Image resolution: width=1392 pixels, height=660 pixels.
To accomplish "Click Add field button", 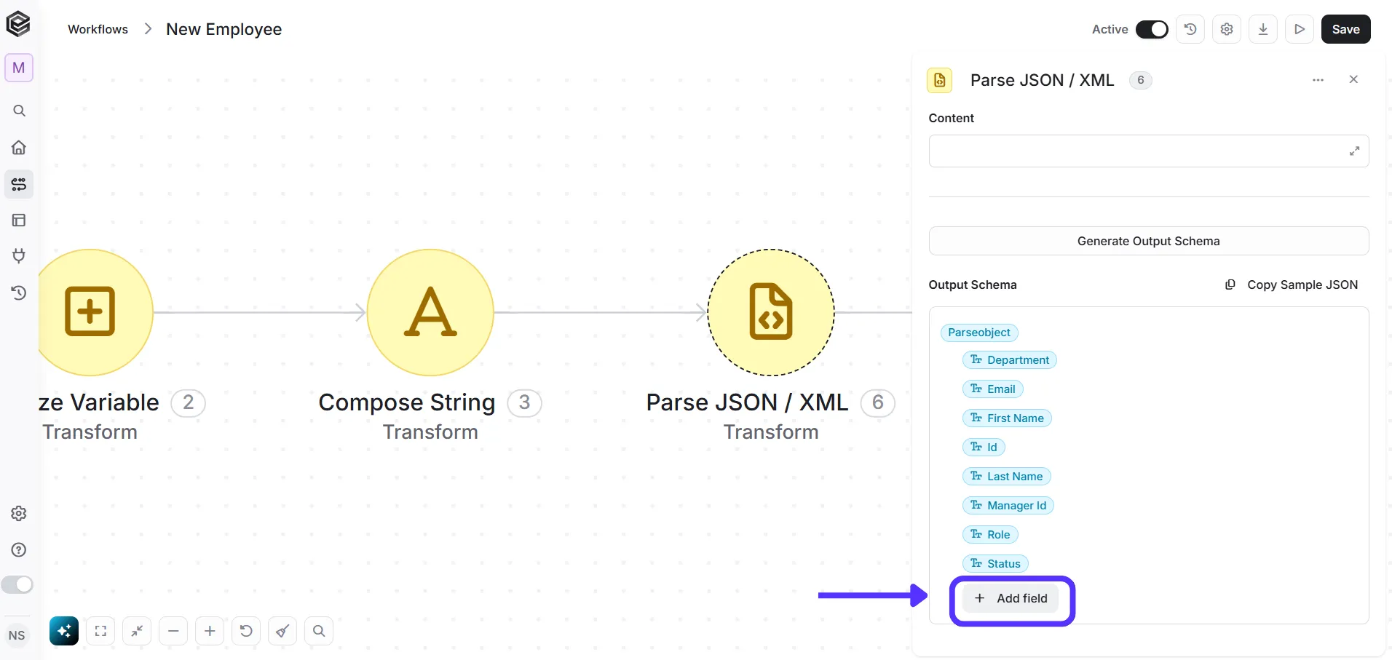I will 1011,598.
